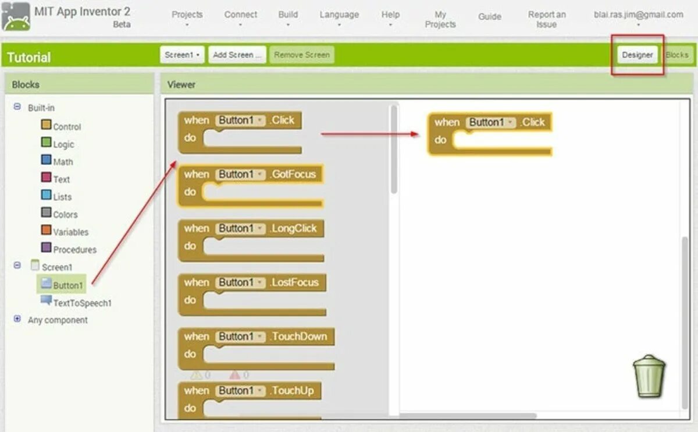Collapse the Screen1 tree node
Viewport: 698px width, 432px height.
click(17, 265)
